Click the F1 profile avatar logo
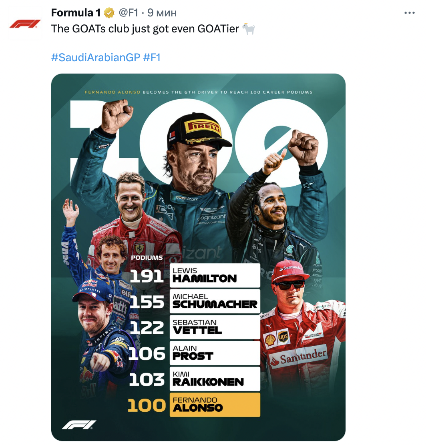The height and width of the screenshot is (445, 426). (25, 24)
